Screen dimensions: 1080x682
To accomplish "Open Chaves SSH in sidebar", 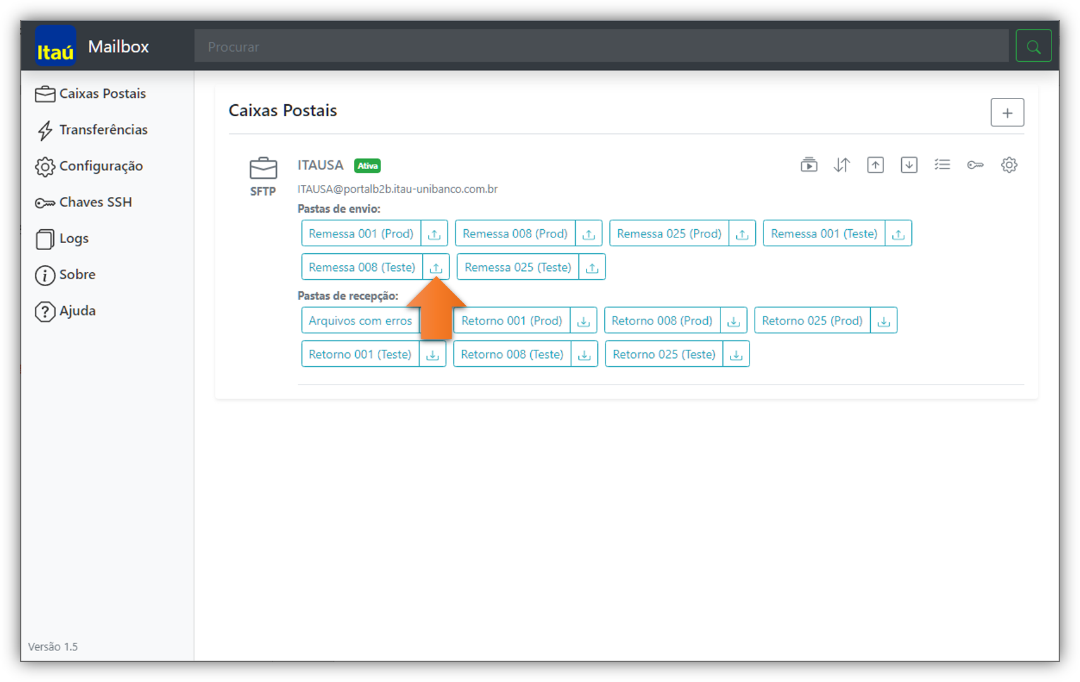I will click(x=83, y=202).
